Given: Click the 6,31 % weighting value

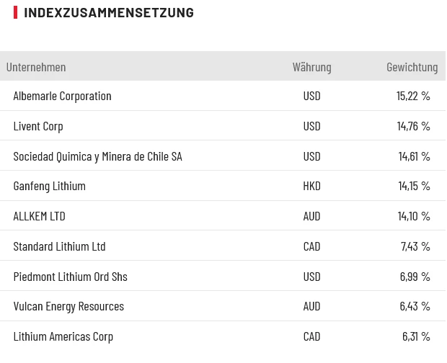Looking at the screenshot, I should (x=415, y=336).
